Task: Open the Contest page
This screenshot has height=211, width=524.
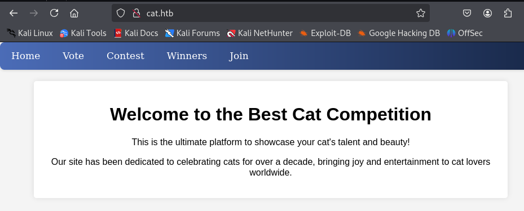Action: 125,56
